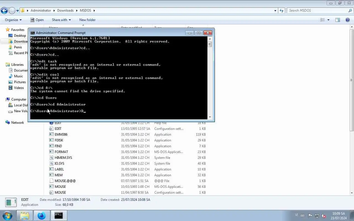This screenshot has width=354, height=221.
Task: Select the MOUSE.@@@ file icon
Action: 51,181
